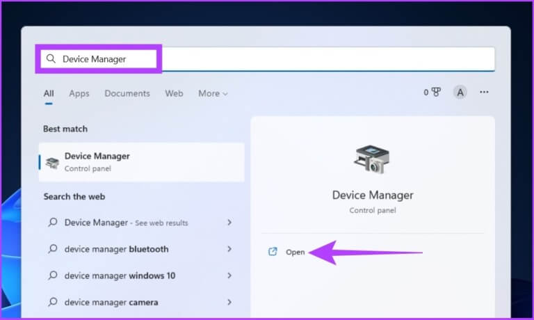Viewport: 534px width, 320px height.
Task: Open Device Manager See web results suggestion
Action: [142, 223]
